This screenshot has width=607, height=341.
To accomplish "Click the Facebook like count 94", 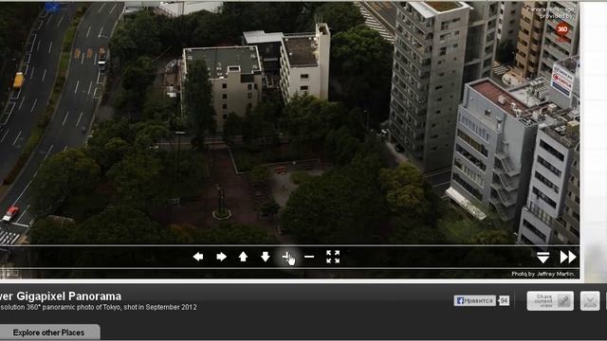I will (x=504, y=300).
